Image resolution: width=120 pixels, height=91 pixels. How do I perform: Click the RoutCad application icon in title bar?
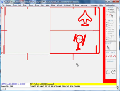tap(2, 2)
